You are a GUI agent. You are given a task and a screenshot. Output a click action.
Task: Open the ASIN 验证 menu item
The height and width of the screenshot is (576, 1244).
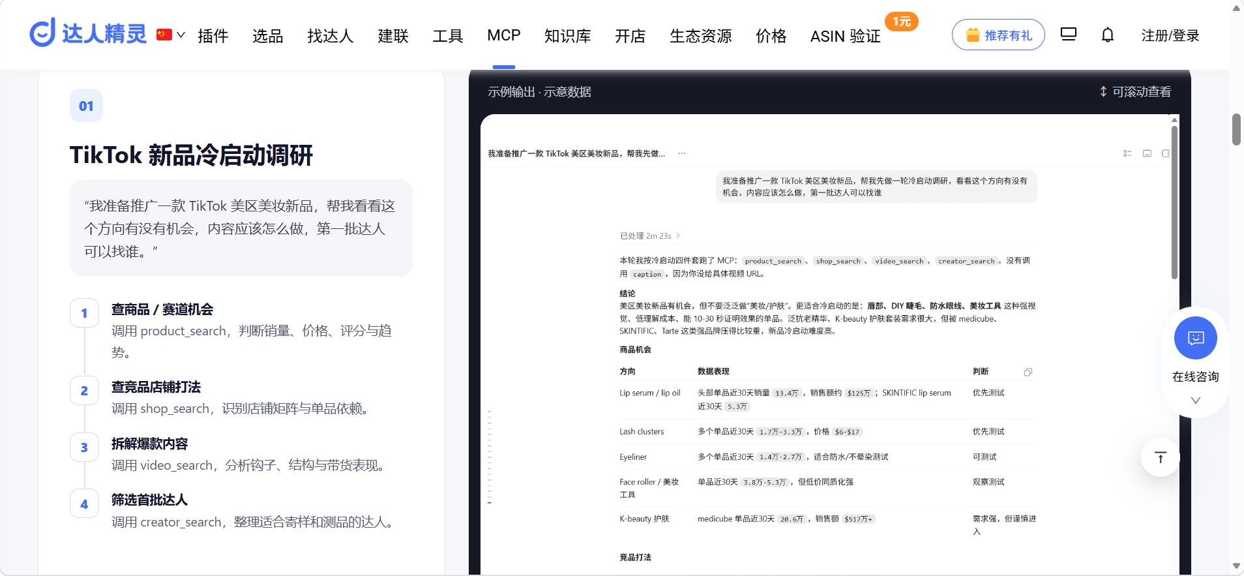pos(846,36)
